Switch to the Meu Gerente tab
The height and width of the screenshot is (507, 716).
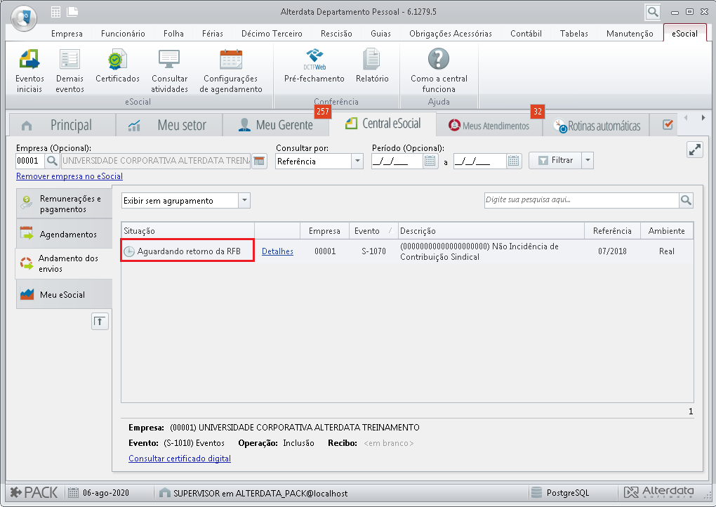[276, 125]
